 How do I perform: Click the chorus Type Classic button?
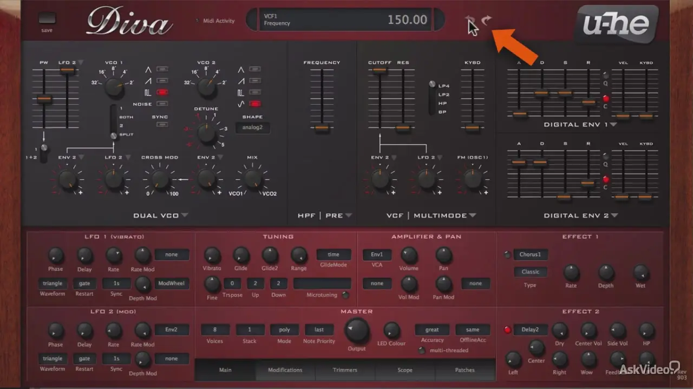[x=531, y=272]
